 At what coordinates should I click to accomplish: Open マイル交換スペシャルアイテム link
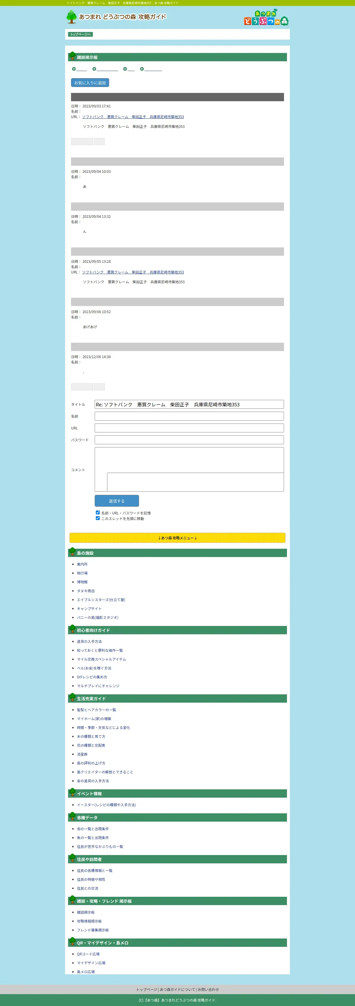(x=101, y=659)
